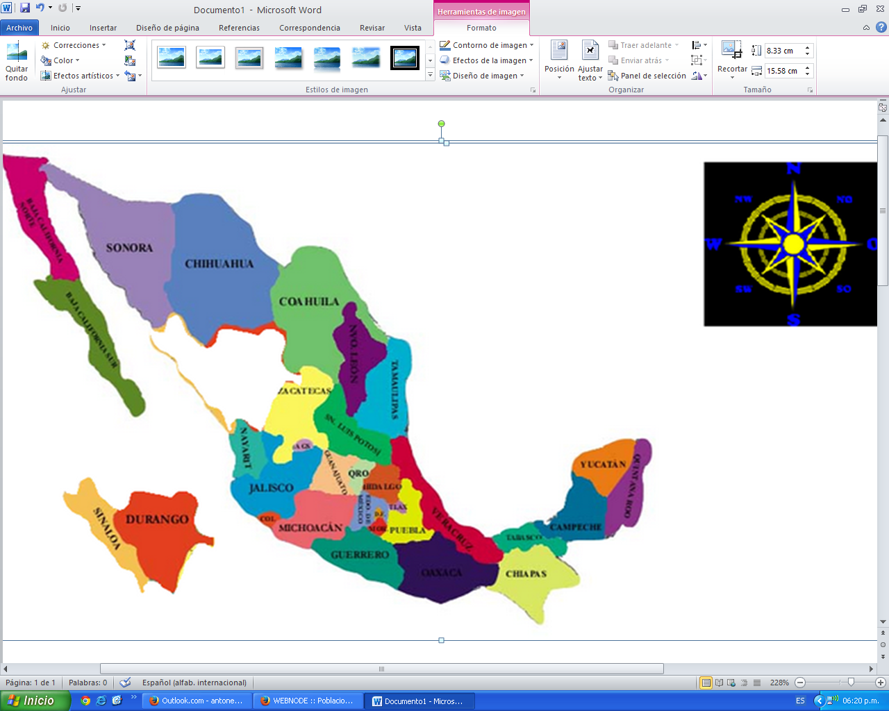This screenshot has height=711, width=889.
Task: Click compress pictures icon in Ajustar group
Action: (130, 45)
